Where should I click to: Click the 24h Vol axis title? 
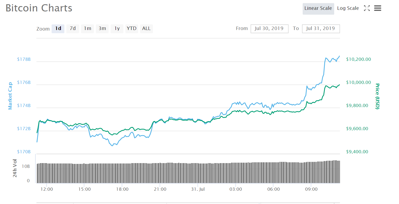coord(15,168)
